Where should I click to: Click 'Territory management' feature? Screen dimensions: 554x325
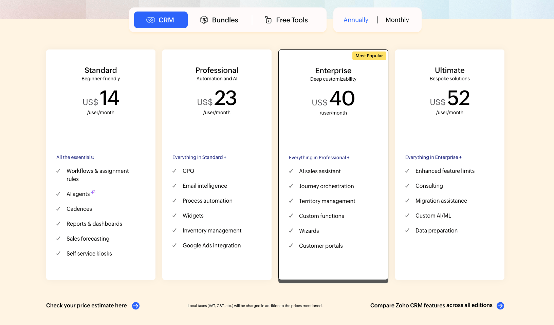click(x=327, y=201)
